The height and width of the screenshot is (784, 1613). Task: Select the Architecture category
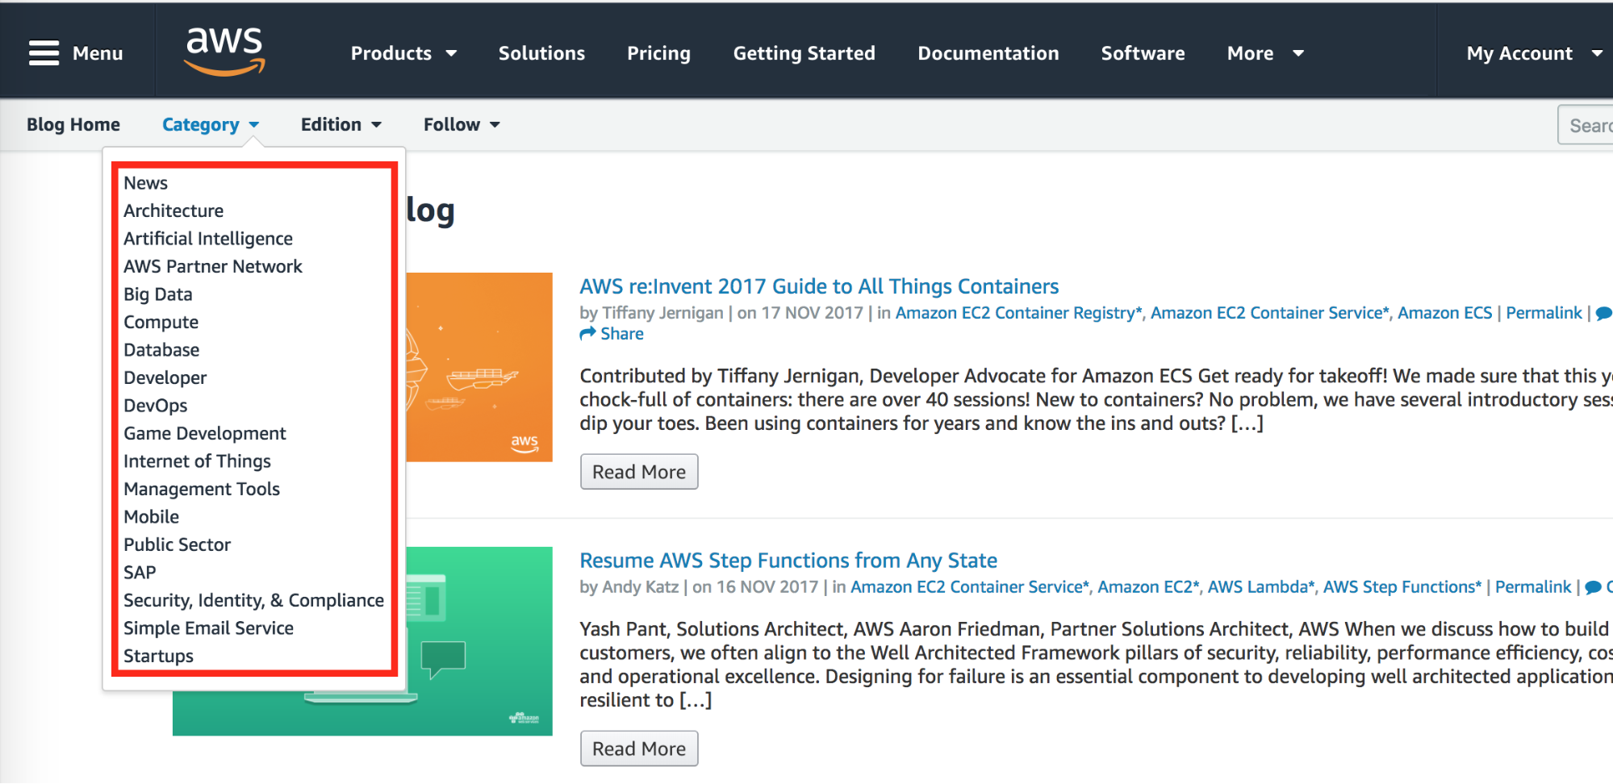(x=173, y=211)
